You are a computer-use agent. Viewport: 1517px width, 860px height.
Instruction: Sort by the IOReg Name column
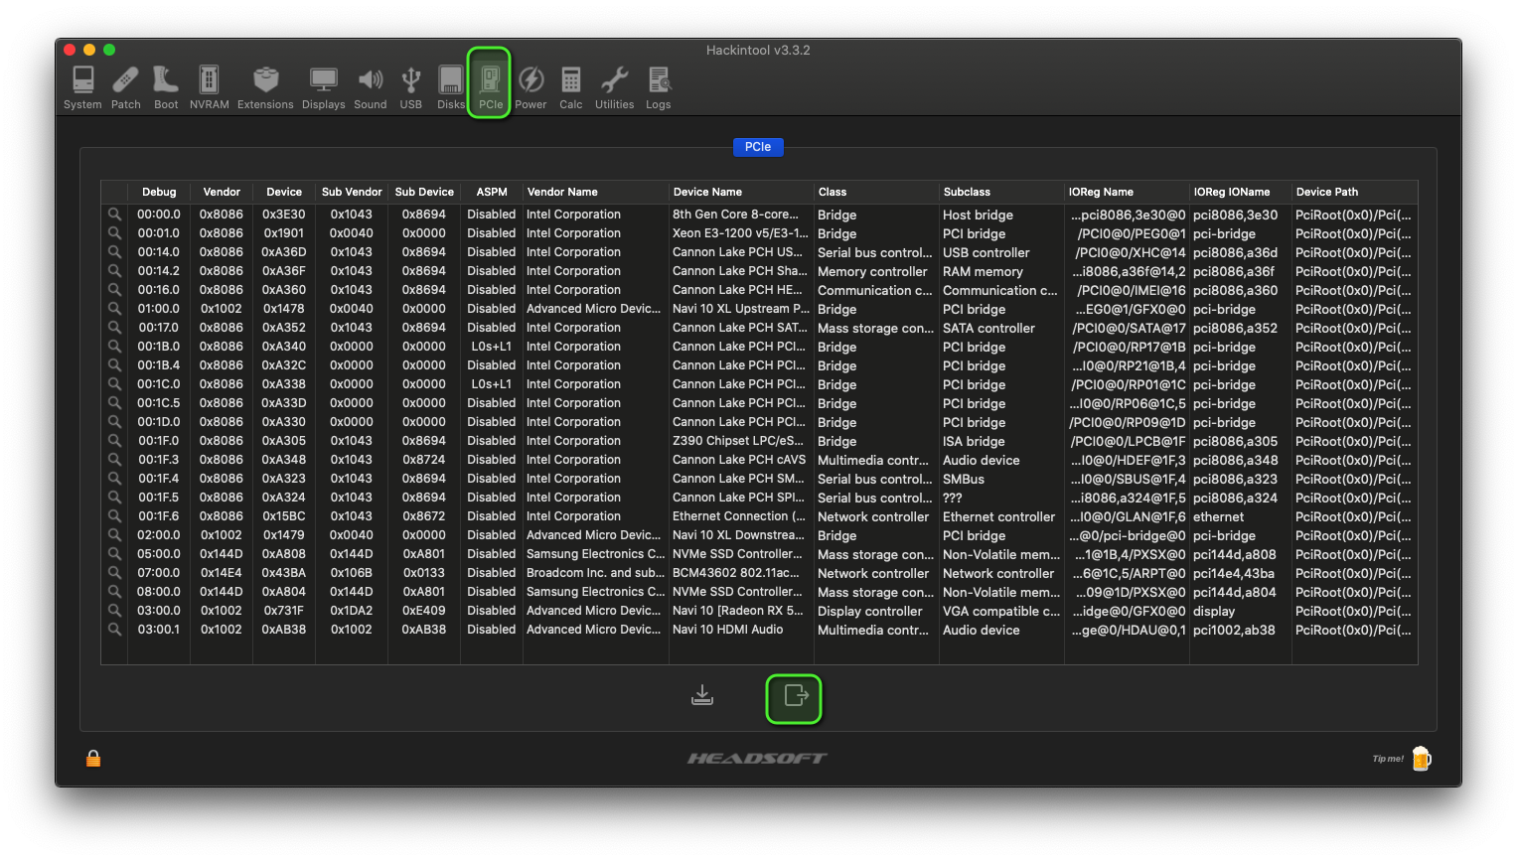point(1127,193)
